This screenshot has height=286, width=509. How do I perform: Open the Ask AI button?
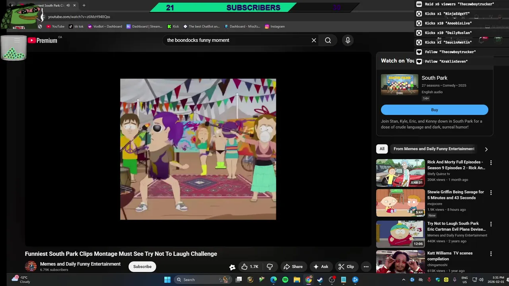pyautogui.click(x=321, y=267)
